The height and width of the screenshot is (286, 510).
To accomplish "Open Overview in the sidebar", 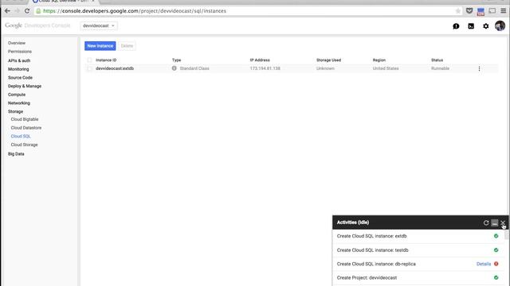I will [x=17, y=43].
